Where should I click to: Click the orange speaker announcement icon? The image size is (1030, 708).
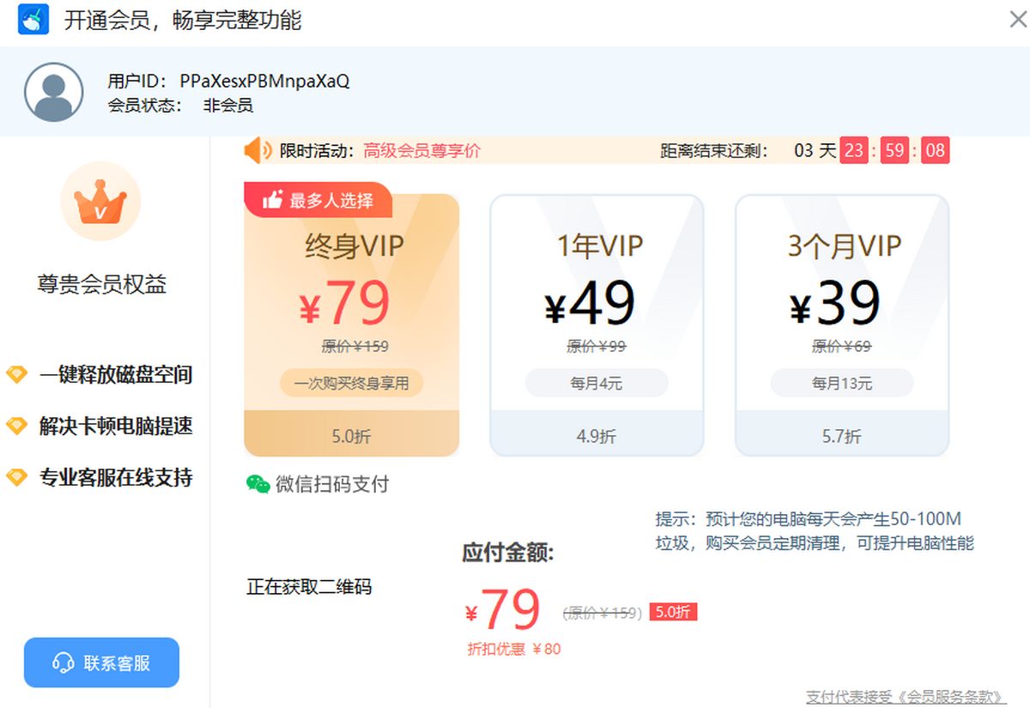[x=257, y=151]
